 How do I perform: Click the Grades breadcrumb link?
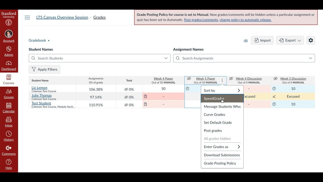(99, 17)
